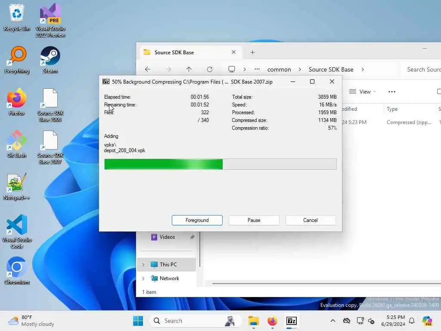Image resolution: width=441 pixels, height=331 pixels.
Task: Open the View dropdown in Explorer
Action: point(363,91)
